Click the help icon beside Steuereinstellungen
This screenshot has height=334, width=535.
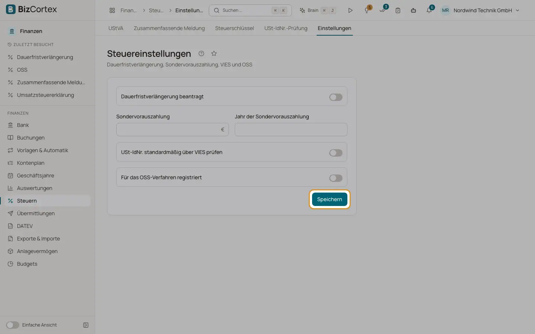pos(201,53)
